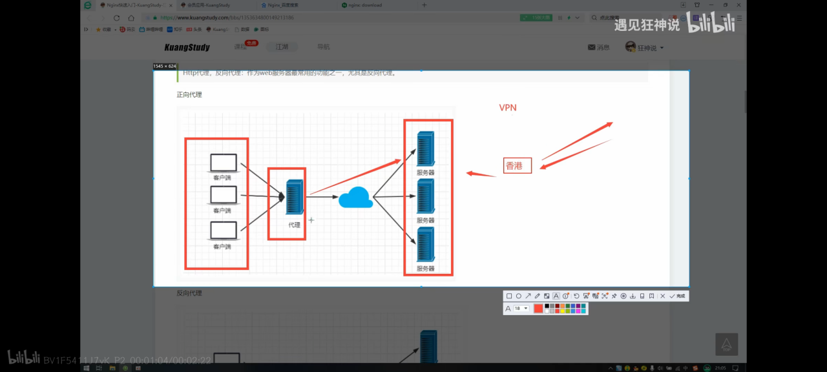The width and height of the screenshot is (827, 372).
Task: Save the screenshot with download icon
Action: tap(633, 296)
